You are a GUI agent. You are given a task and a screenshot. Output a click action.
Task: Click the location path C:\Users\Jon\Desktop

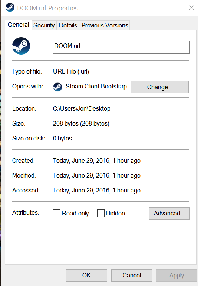[82, 109]
